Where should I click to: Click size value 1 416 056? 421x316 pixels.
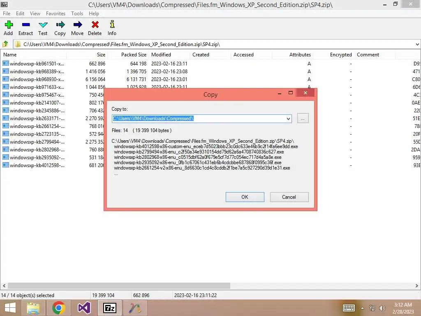pos(95,72)
